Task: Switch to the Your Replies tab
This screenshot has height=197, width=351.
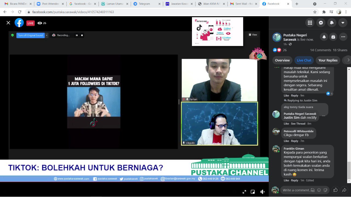Action: [x=328, y=60]
